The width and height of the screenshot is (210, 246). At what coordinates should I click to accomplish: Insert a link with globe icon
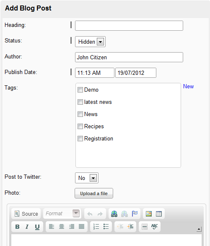[114, 214]
